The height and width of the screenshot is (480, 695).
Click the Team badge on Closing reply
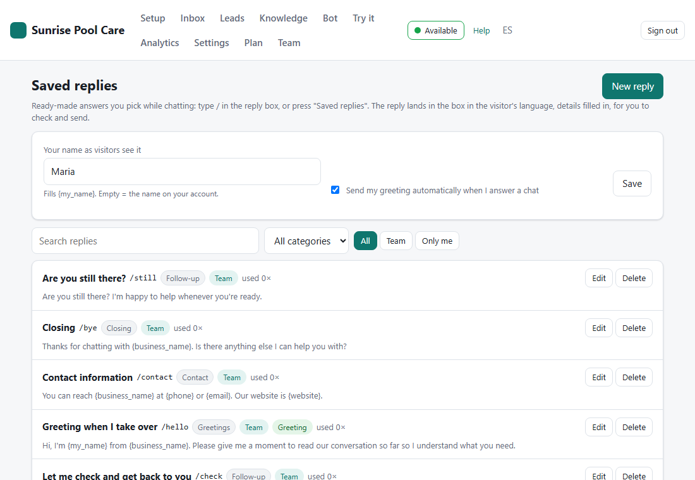point(155,328)
